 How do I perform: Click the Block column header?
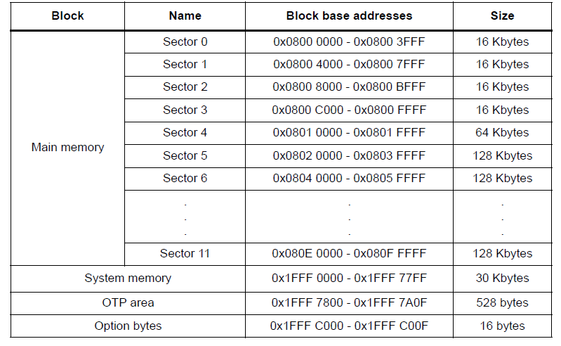pyautogui.click(x=67, y=15)
